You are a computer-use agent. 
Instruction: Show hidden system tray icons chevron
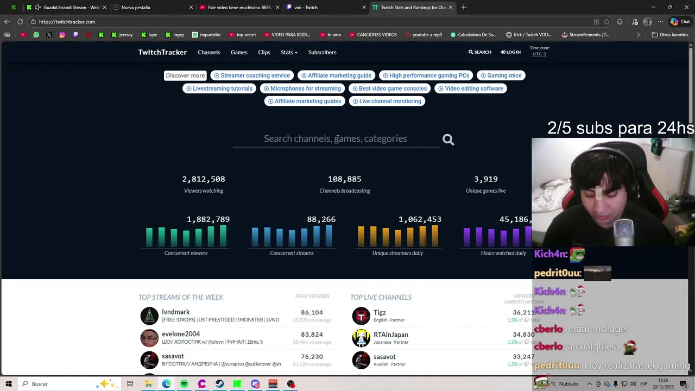[589, 384]
